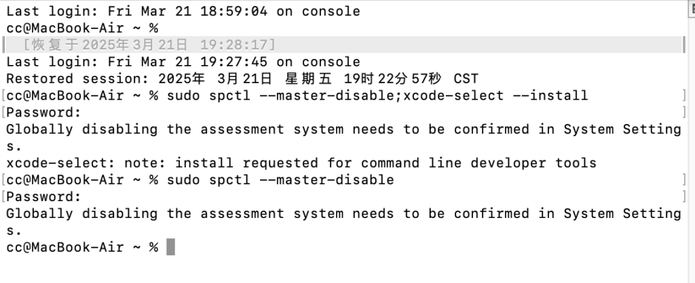Click right mark bracket of xcode-select --install command line
Viewport: 695px width, 283px height.
684,95
